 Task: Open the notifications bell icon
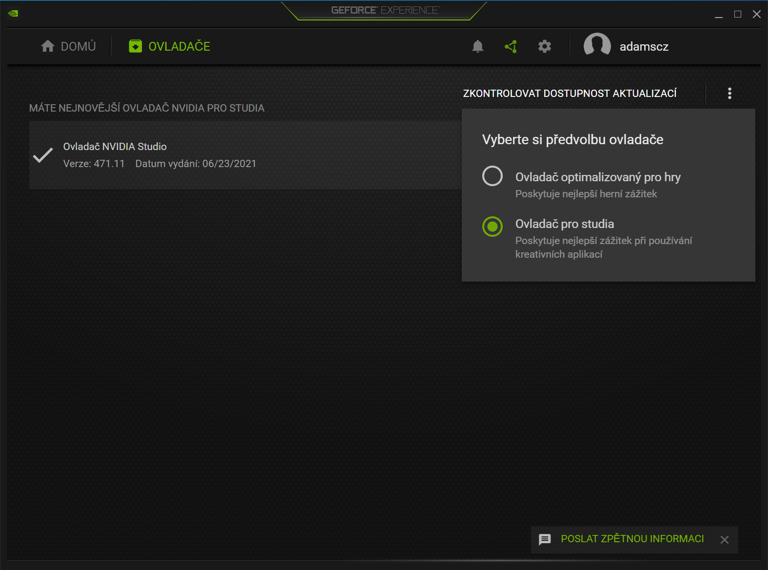(x=478, y=46)
